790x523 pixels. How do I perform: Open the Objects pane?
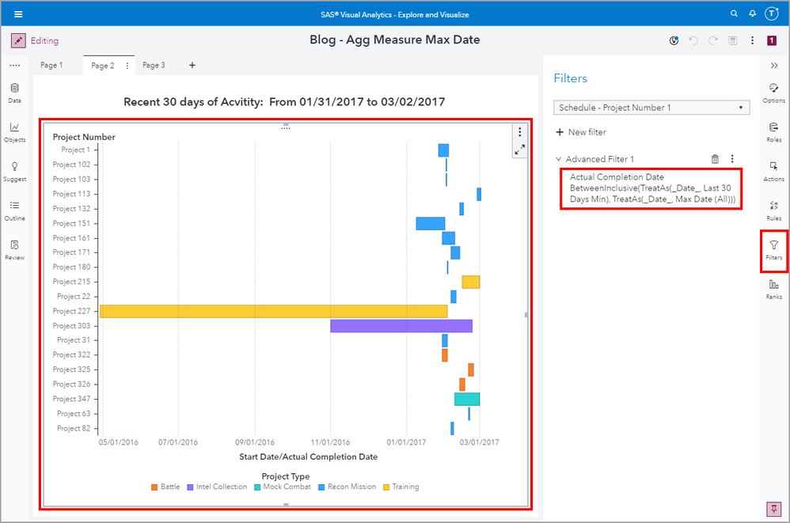(14, 132)
